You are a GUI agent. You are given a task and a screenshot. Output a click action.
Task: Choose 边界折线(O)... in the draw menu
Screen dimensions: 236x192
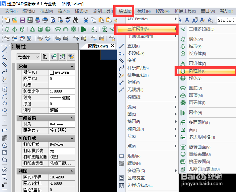[148, 185]
